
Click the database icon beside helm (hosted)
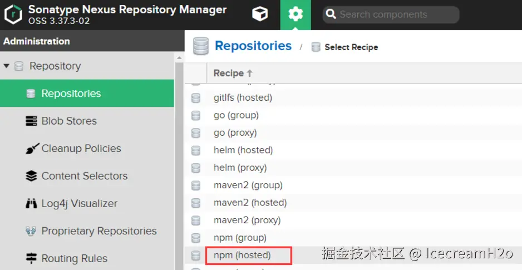tap(196, 150)
